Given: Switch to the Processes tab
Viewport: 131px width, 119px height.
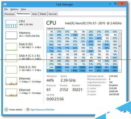Looking at the screenshot, I should click(9, 14).
